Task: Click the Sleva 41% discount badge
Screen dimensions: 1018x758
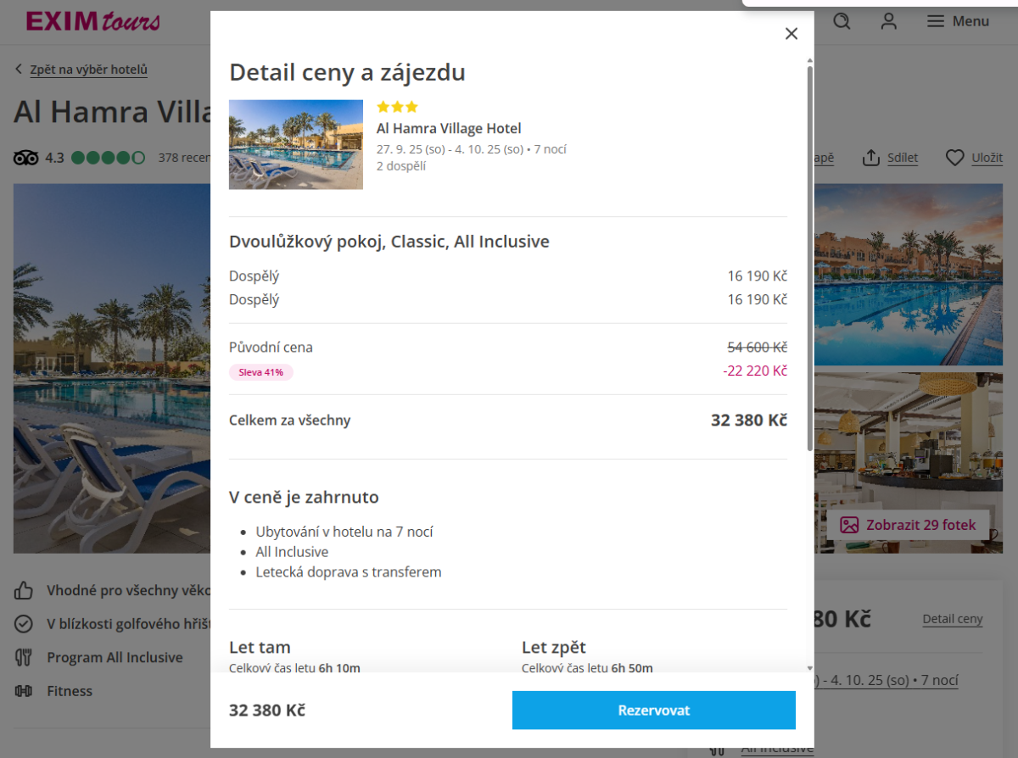Action: pos(261,372)
